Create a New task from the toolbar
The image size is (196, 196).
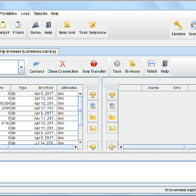click(x=67, y=28)
